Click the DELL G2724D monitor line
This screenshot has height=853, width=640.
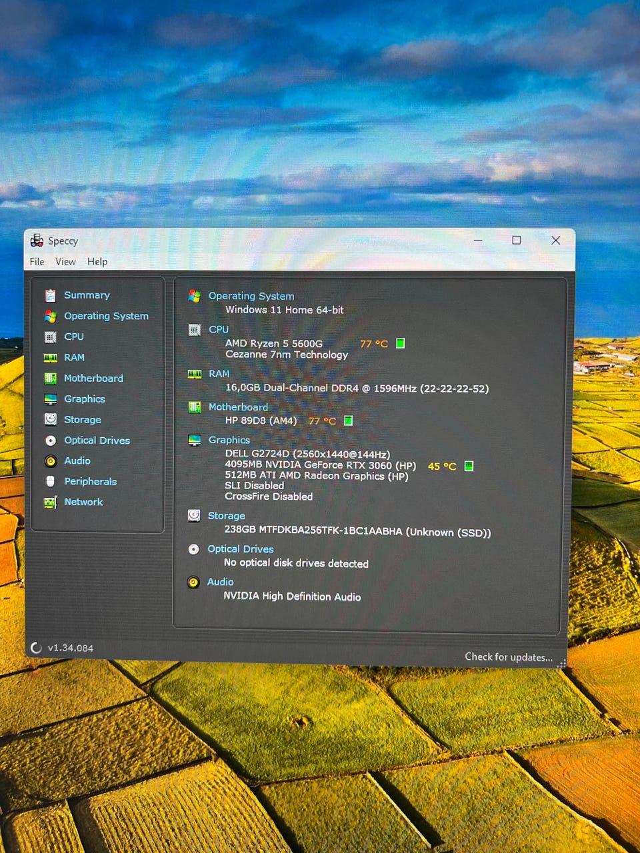[307, 454]
